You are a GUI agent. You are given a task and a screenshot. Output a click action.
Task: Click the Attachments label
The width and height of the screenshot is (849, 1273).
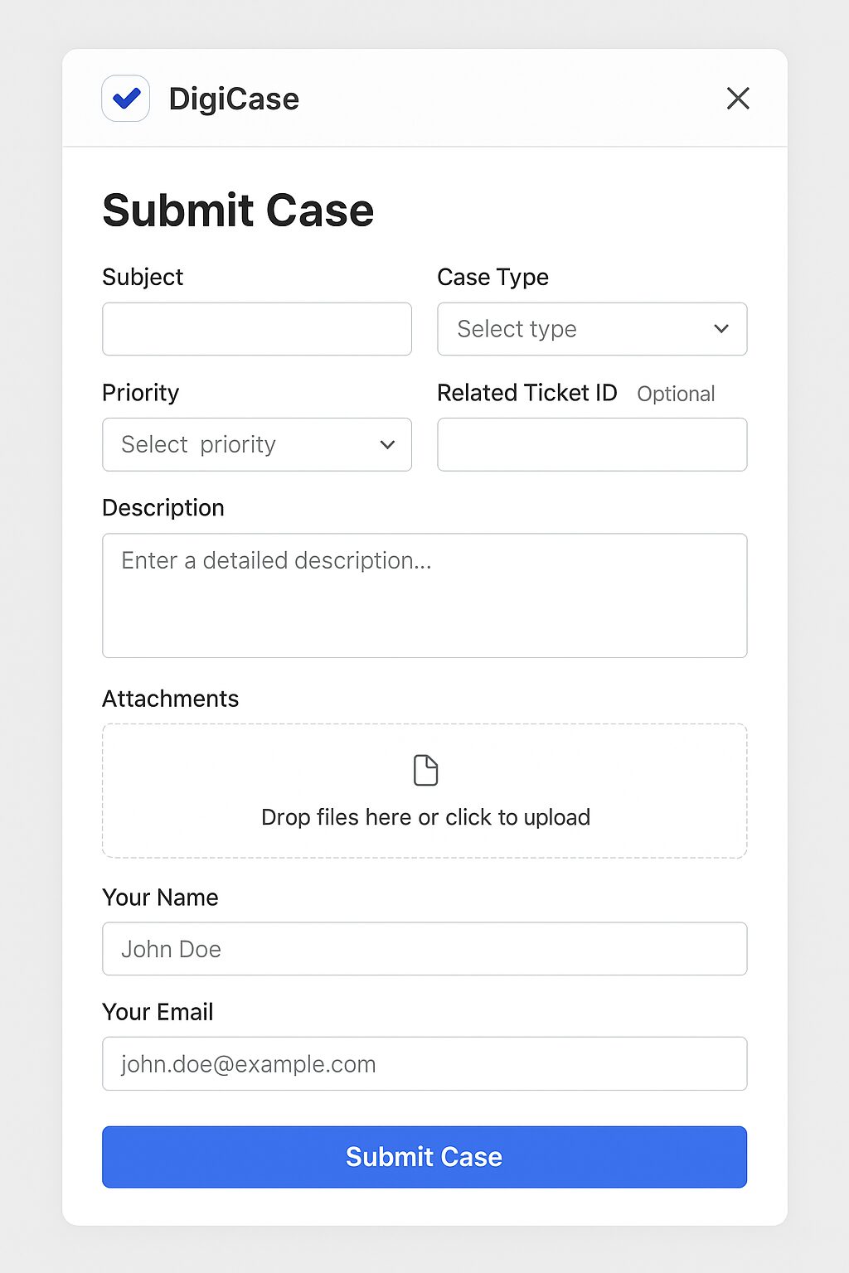pyautogui.click(x=170, y=699)
